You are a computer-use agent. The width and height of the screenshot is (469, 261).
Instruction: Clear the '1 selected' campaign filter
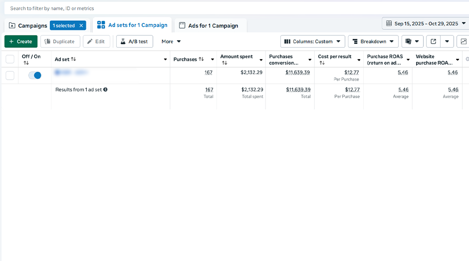[x=81, y=25]
